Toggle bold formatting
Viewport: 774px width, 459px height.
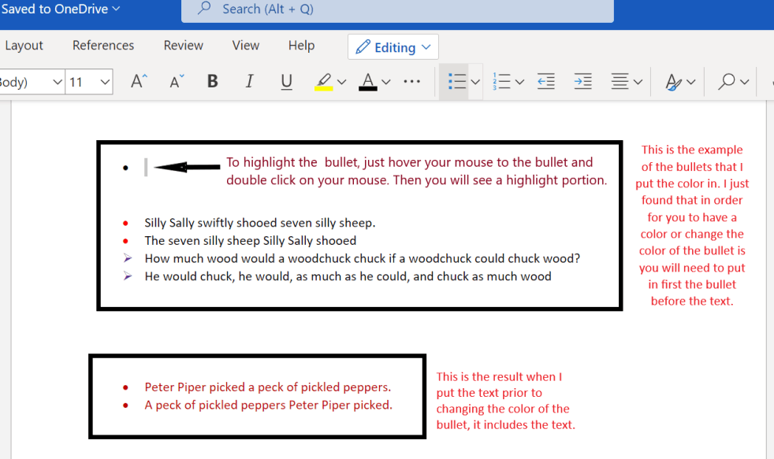213,81
